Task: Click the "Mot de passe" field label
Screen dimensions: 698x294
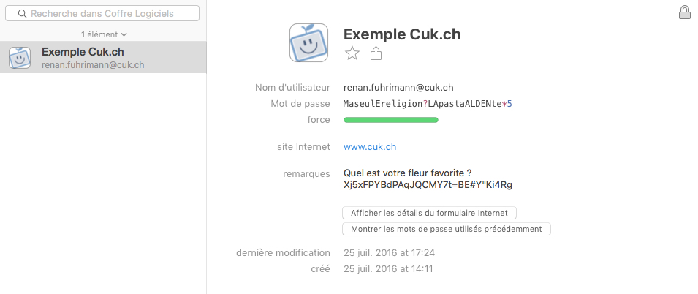Action: (x=300, y=104)
